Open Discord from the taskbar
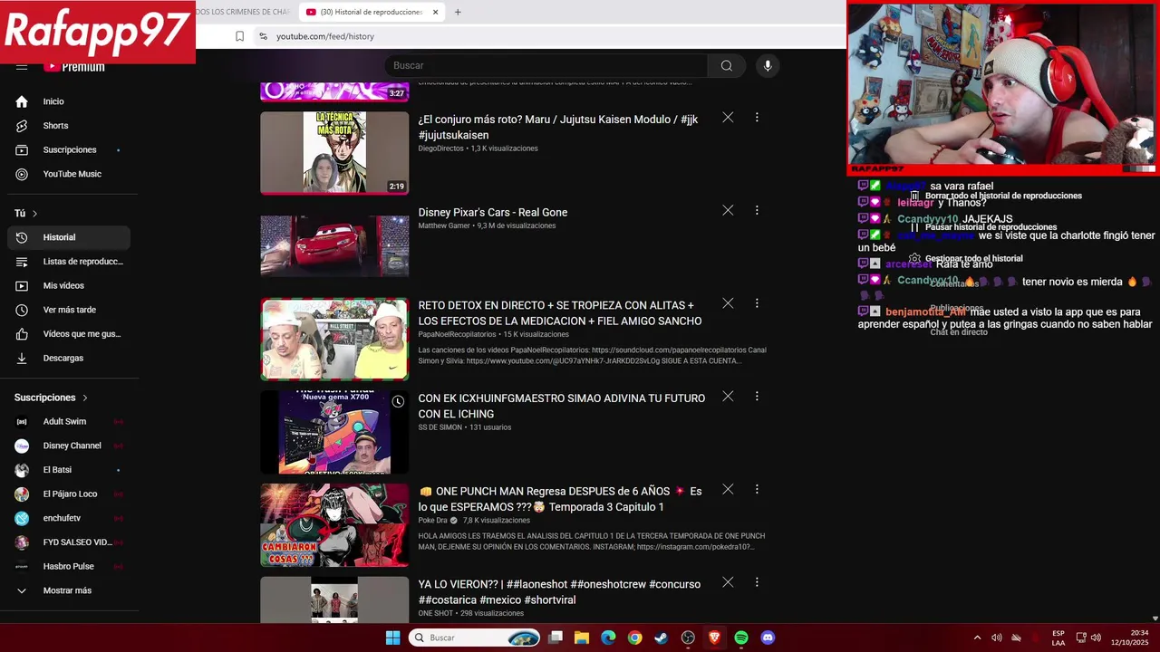The height and width of the screenshot is (652, 1160). 768,638
